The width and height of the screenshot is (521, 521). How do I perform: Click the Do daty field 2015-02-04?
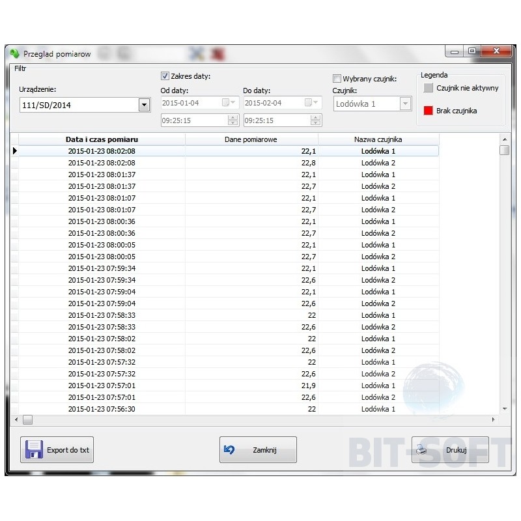click(283, 103)
